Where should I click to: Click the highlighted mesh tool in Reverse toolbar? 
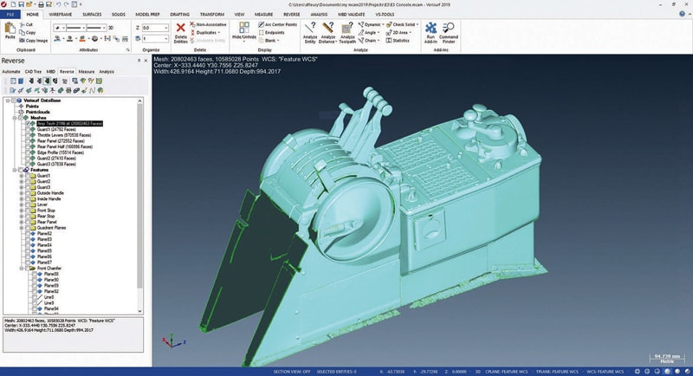click(47, 81)
